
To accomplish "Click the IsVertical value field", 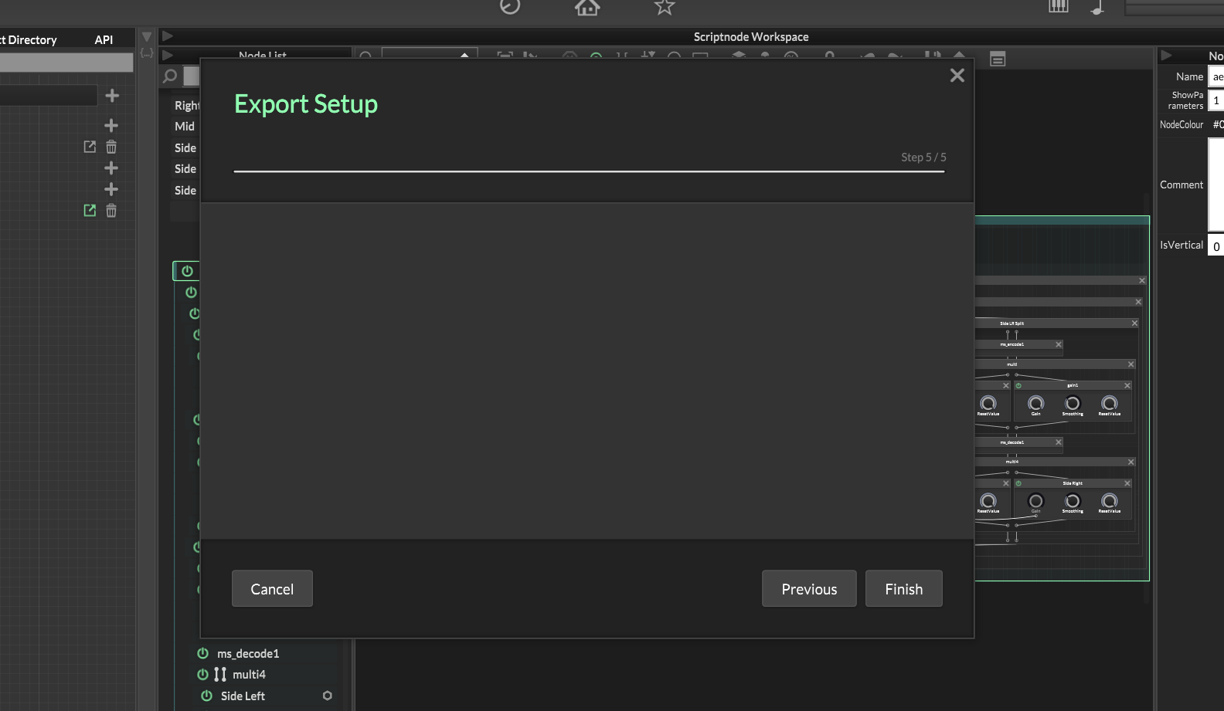I will (x=1215, y=245).
